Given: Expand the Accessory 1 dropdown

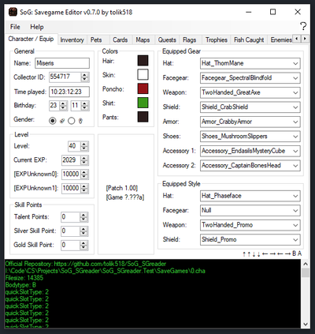Looking at the screenshot, I should (x=295, y=151).
